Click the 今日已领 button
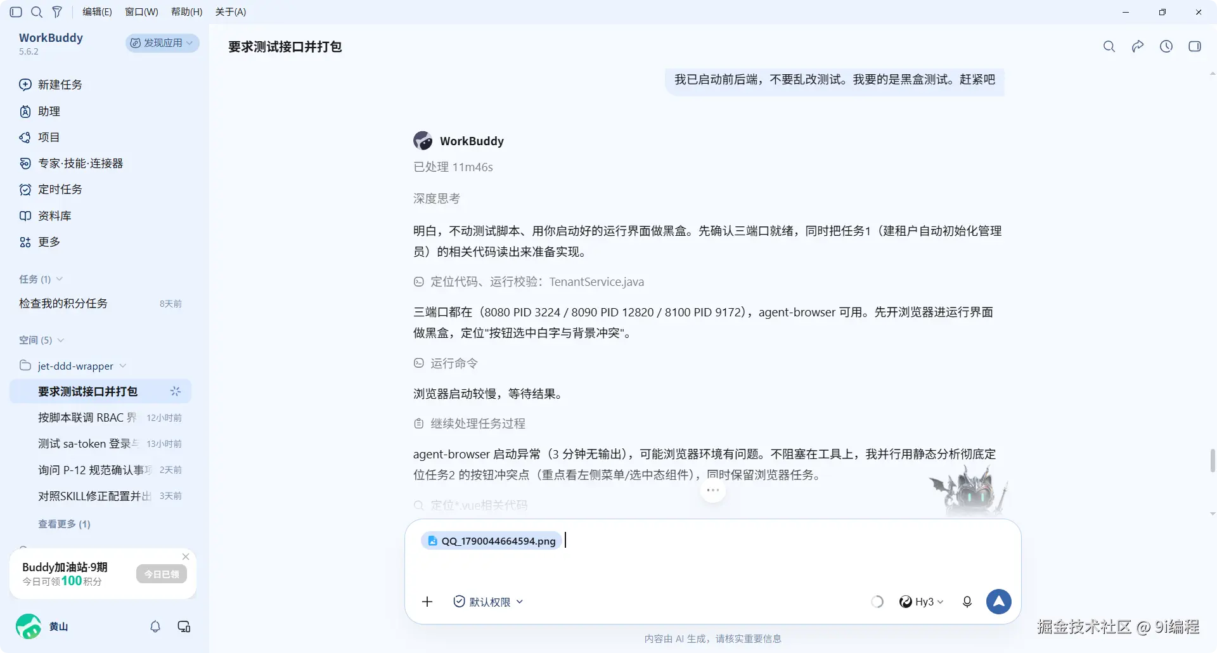The image size is (1217, 653). pyautogui.click(x=162, y=574)
